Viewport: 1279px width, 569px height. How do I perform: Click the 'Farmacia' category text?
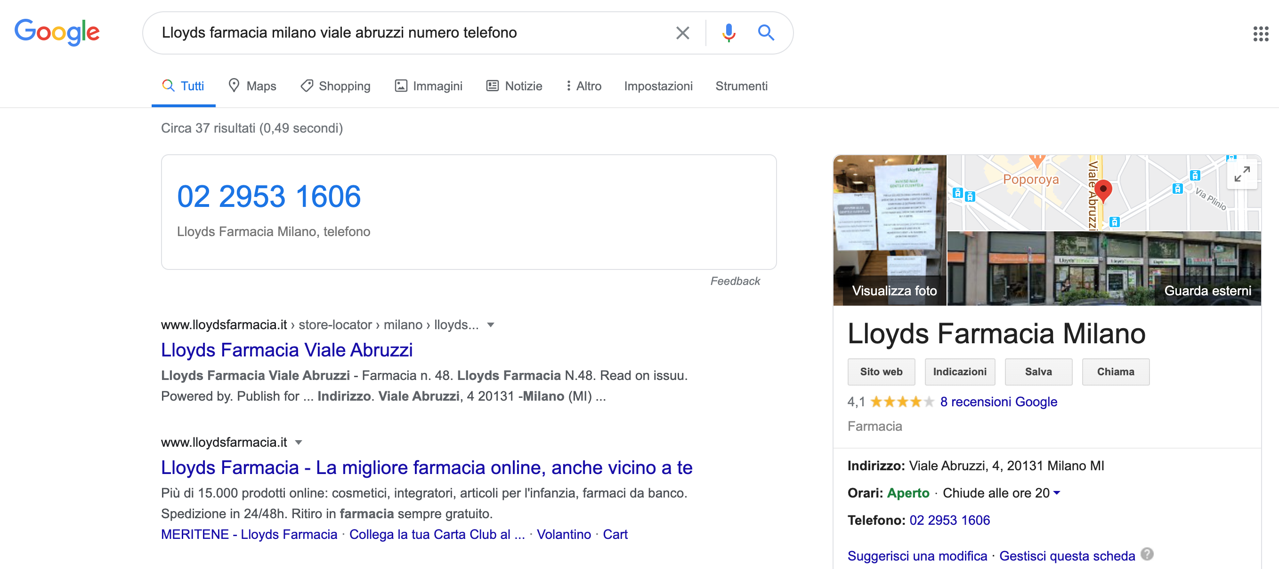(874, 426)
